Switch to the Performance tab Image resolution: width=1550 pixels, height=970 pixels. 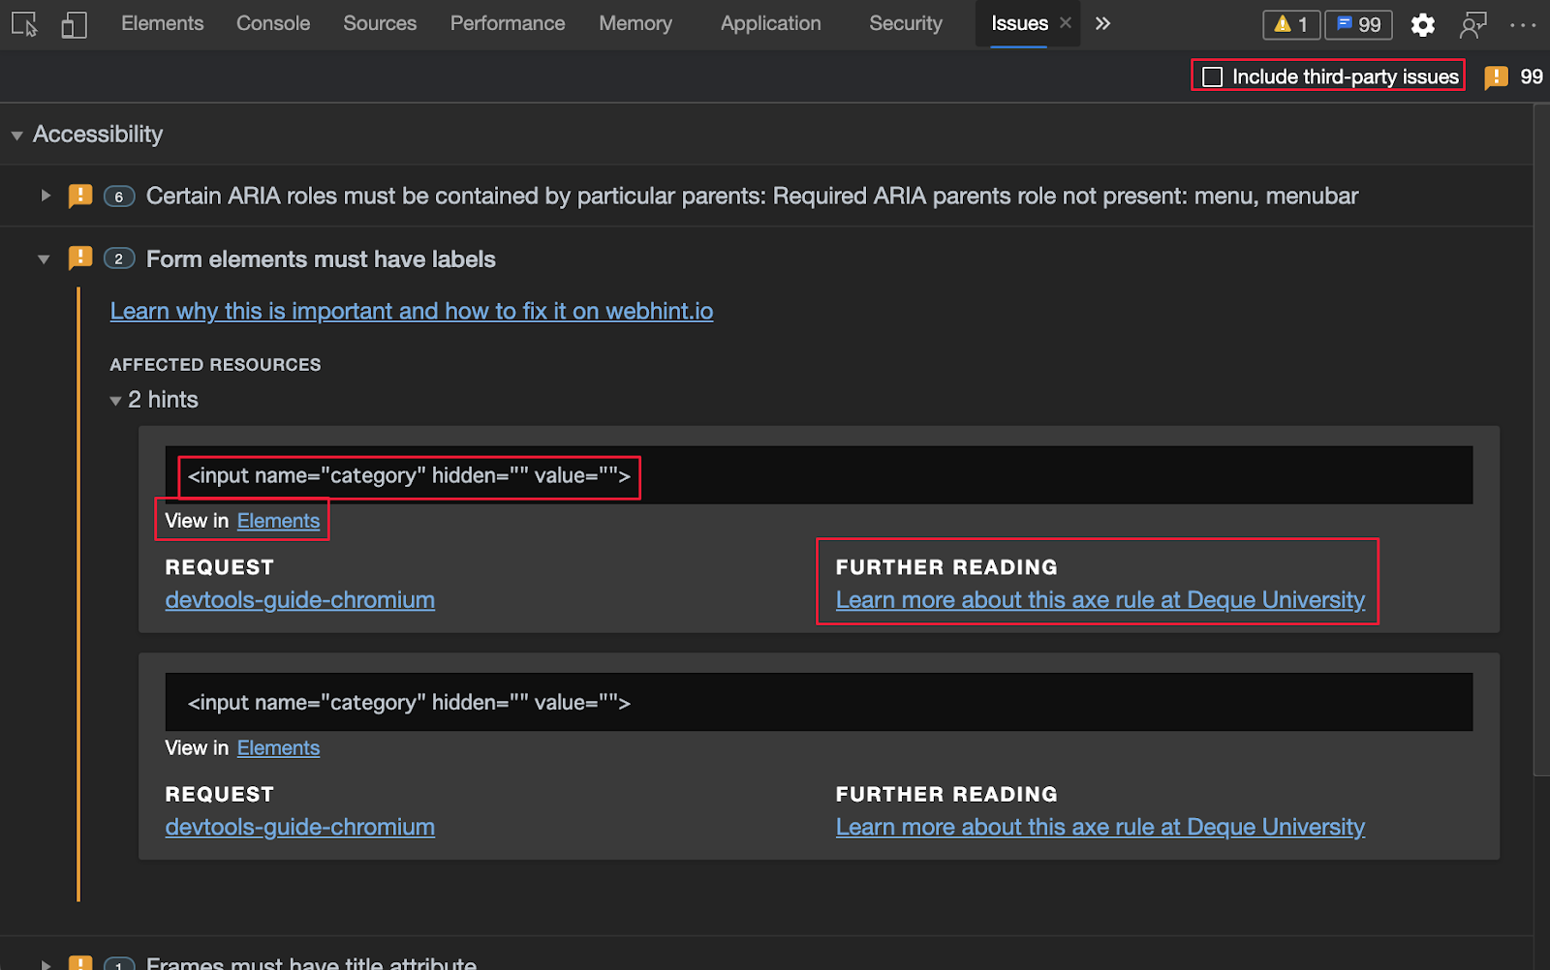(x=508, y=23)
